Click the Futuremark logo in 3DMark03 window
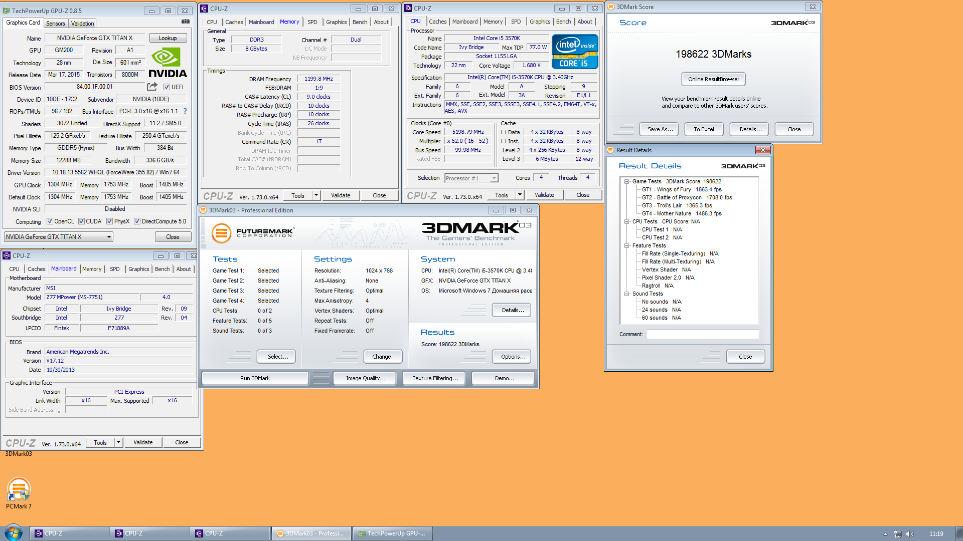Screen dimensions: 963x541 pyautogui.click(x=253, y=233)
